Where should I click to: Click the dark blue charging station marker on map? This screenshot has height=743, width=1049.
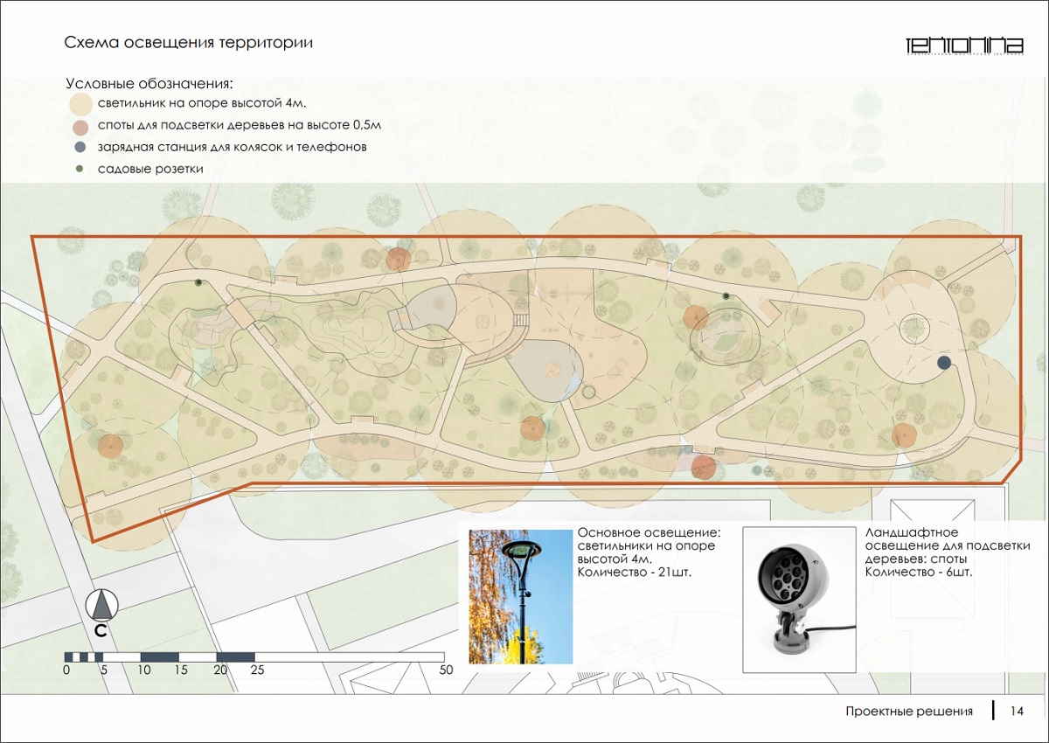tap(944, 363)
